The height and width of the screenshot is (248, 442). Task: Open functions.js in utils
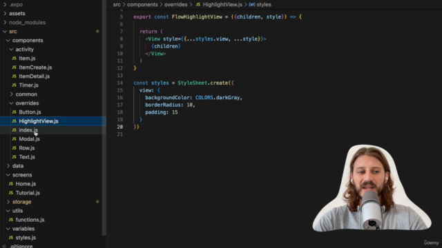[x=30, y=220]
